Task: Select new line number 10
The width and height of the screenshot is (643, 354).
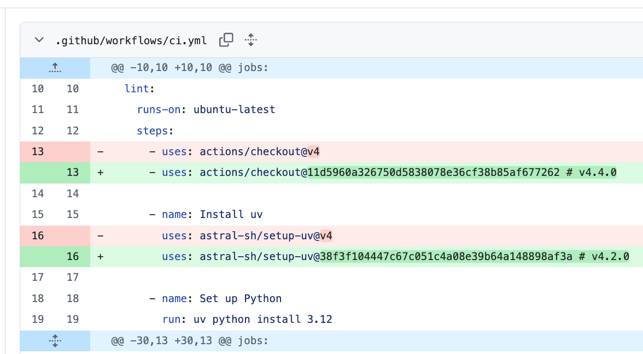Action: point(73,88)
